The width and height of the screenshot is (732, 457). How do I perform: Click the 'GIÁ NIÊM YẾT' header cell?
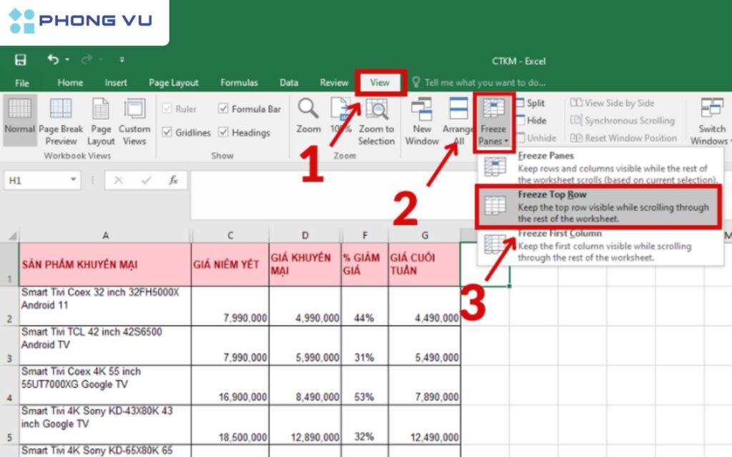230,264
